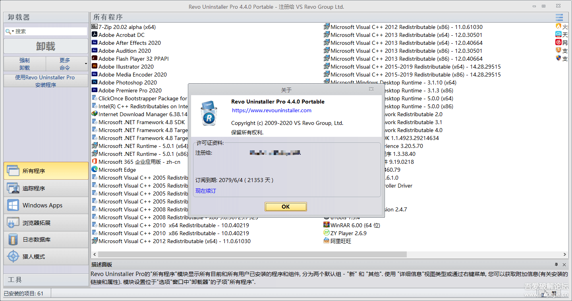The image size is (572, 301).
Task: Click the WinRAR 6.00 program icon
Action: [x=327, y=225]
